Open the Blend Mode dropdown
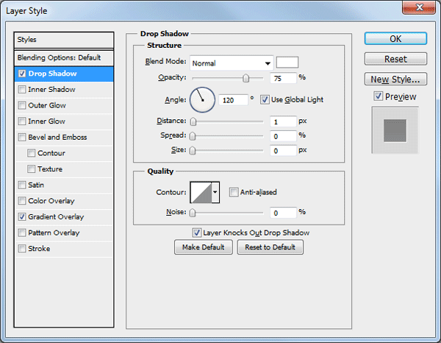The image size is (441, 343). (x=232, y=63)
